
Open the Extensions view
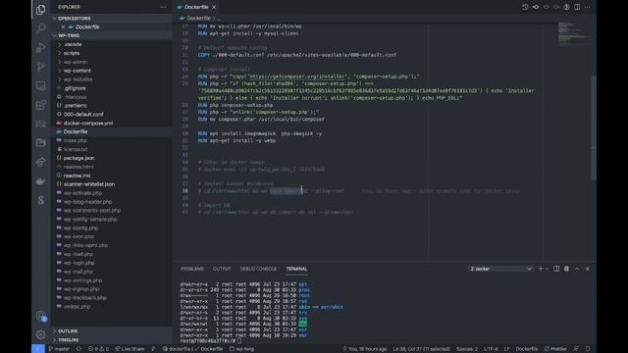point(41,105)
